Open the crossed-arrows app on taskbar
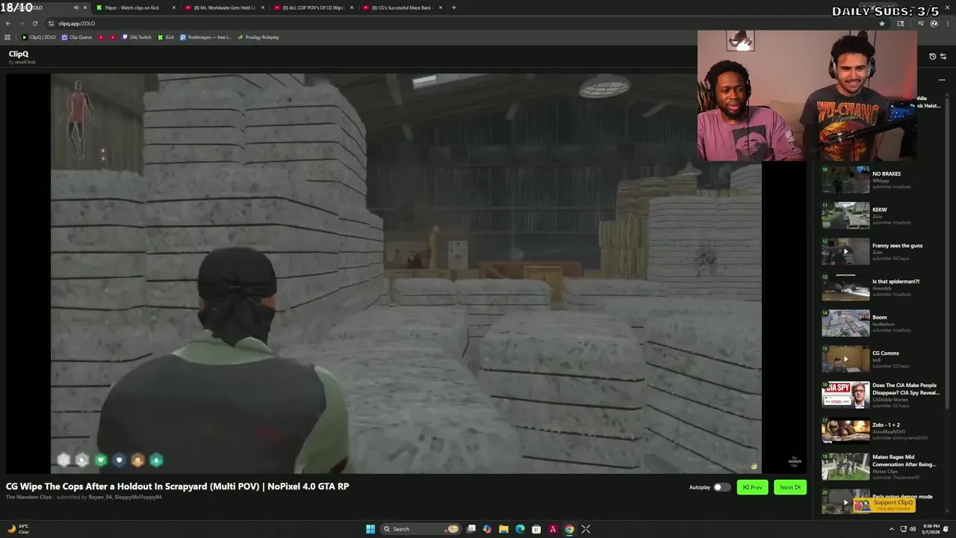The height and width of the screenshot is (538, 956). pyautogui.click(x=586, y=529)
